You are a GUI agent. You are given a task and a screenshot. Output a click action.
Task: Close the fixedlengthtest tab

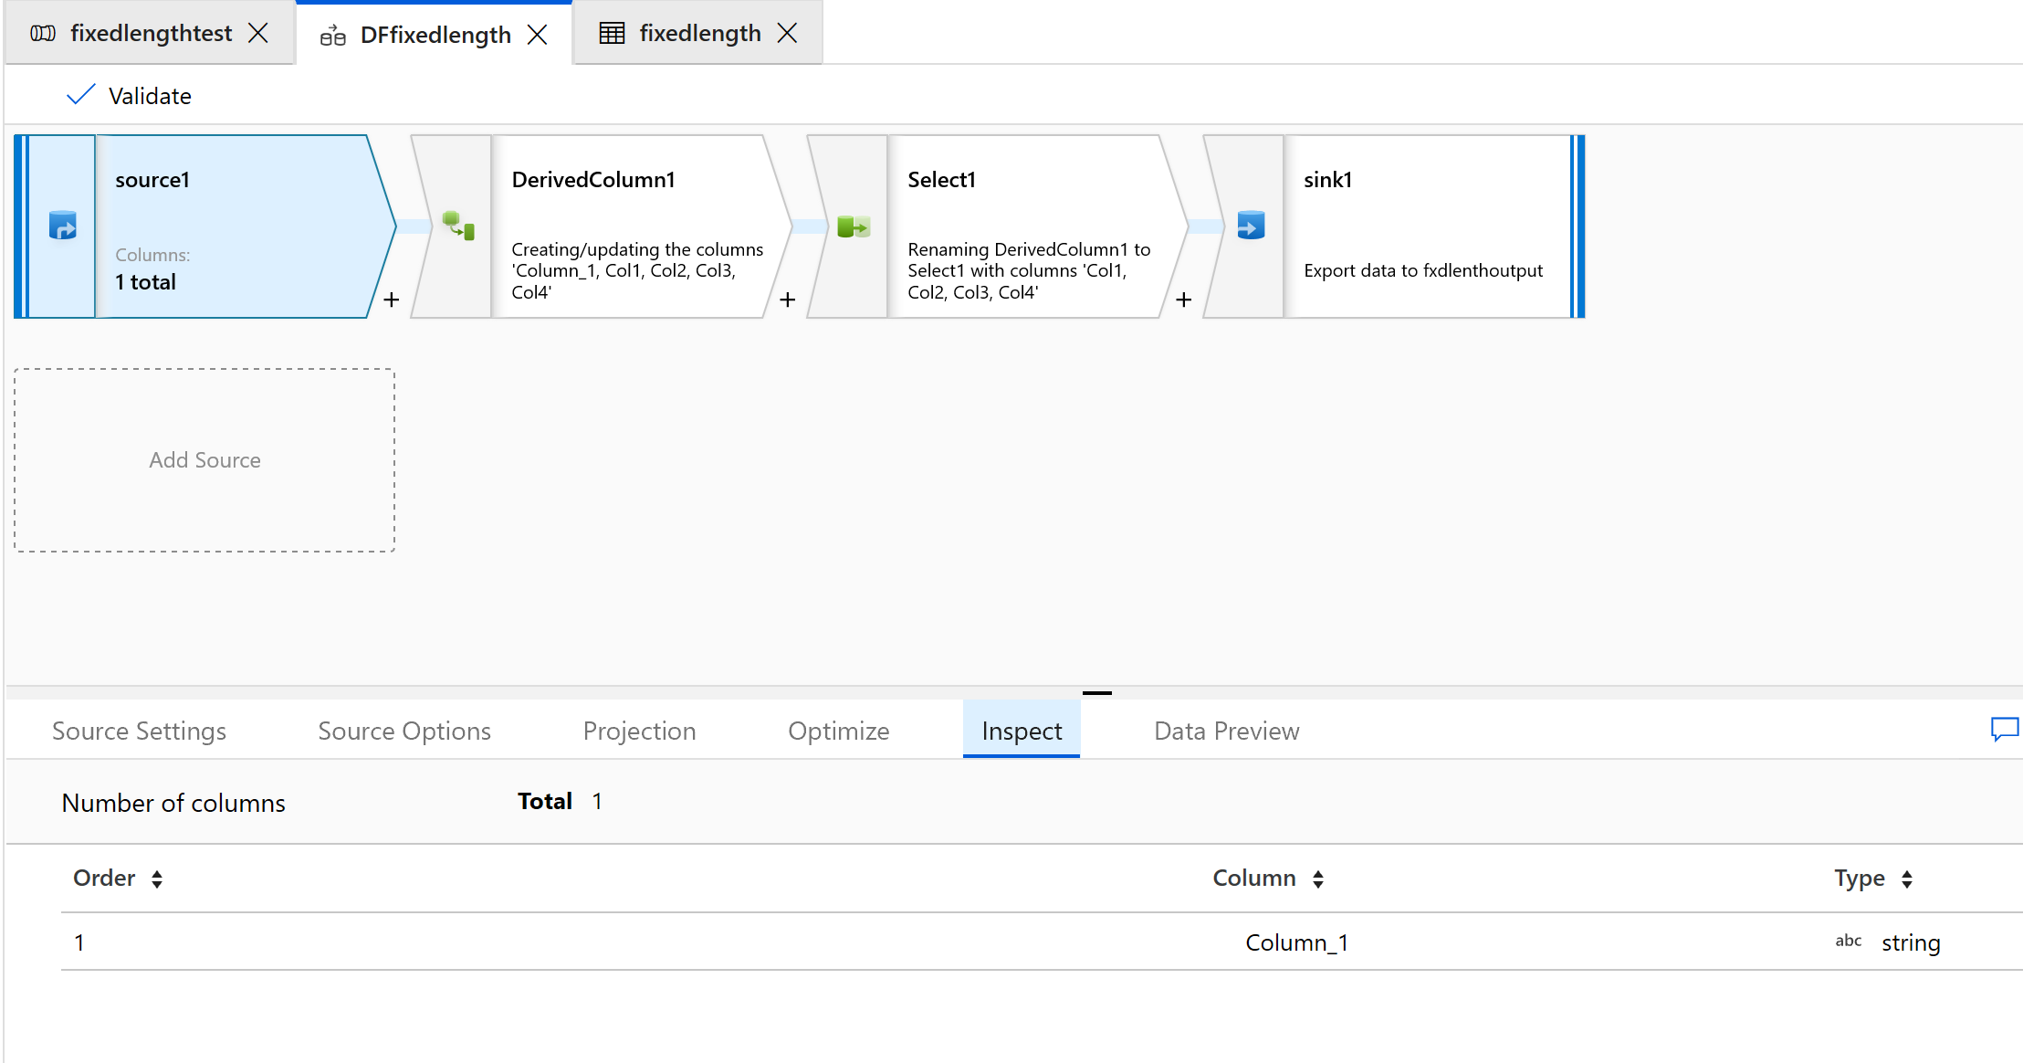coord(258,34)
